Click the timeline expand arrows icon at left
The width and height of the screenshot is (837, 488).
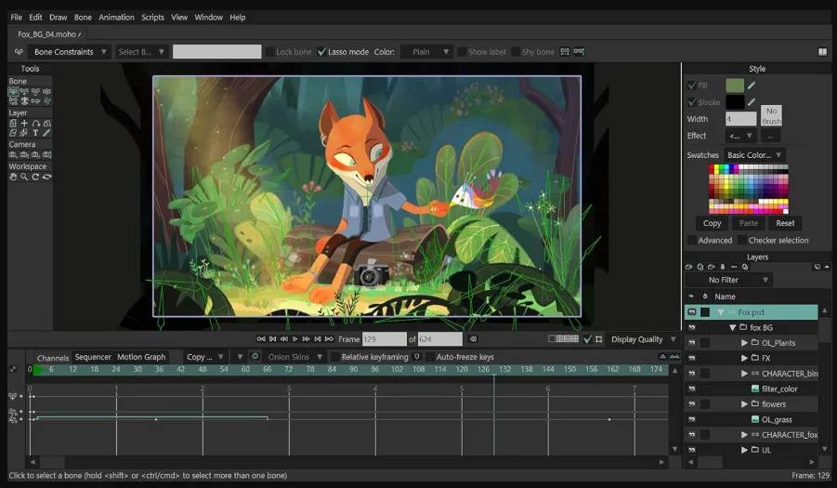(x=13, y=369)
